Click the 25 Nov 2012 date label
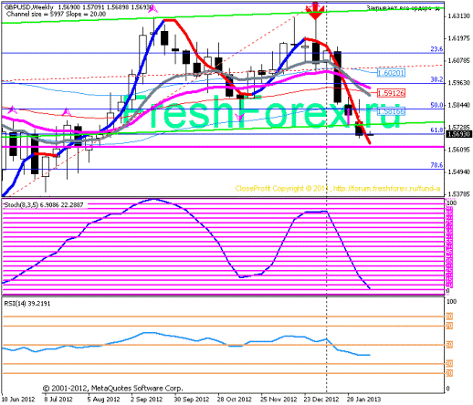The image size is (473, 405). pos(279,400)
